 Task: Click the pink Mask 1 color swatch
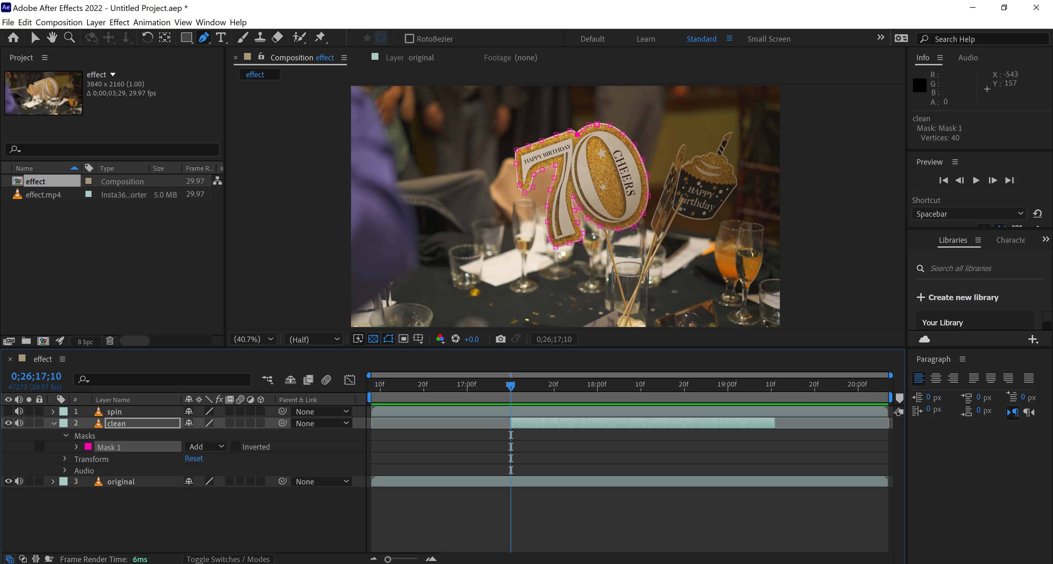coord(88,447)
